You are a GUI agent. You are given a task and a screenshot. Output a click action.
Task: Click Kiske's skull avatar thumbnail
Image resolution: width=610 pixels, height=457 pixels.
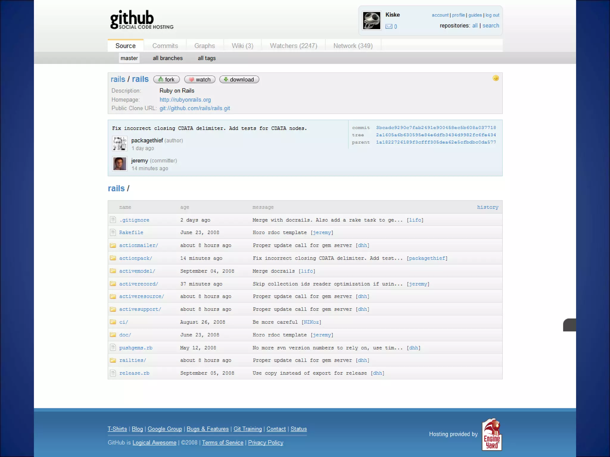click(x=371, y=21)
